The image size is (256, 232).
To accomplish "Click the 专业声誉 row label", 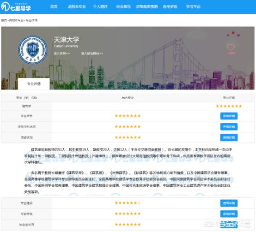I will coord(26,116).
